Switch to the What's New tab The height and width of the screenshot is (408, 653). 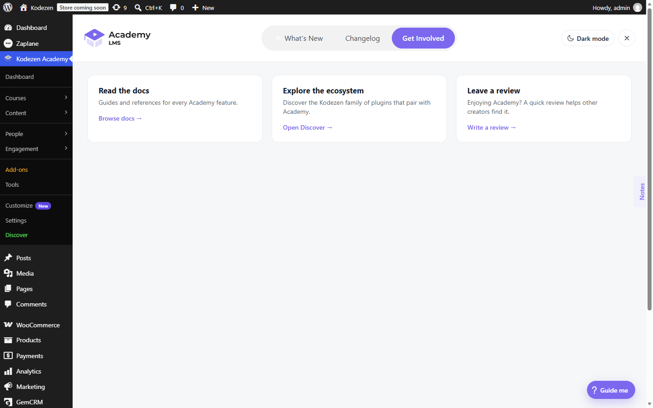[x=299, y=38]
